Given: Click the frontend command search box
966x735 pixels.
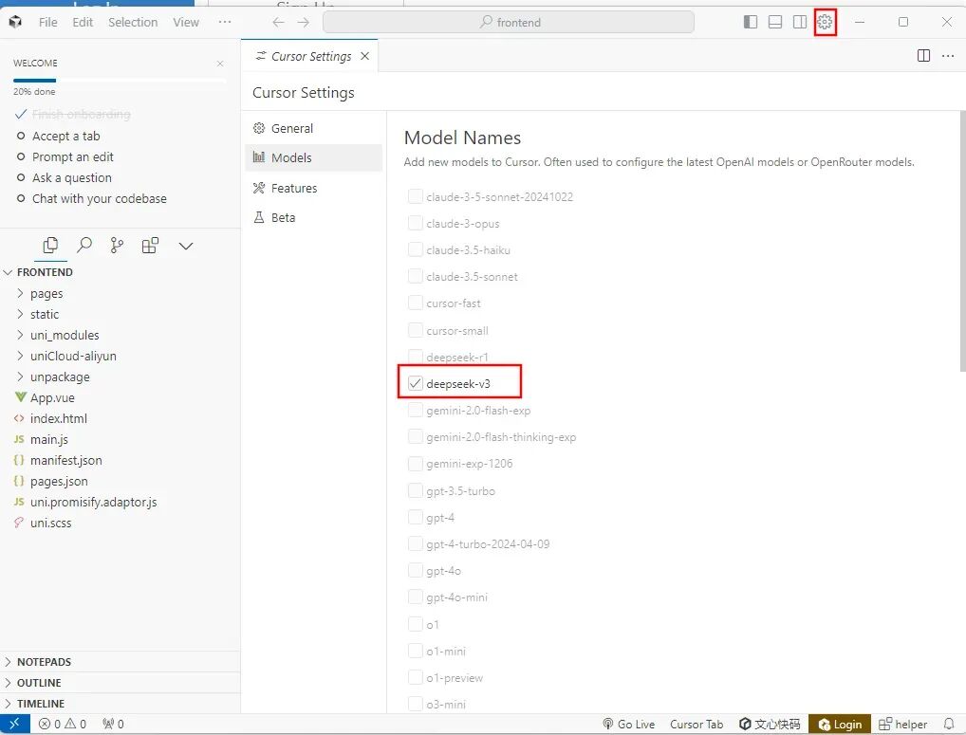Looking at the screenshot, I should [x=509, y=22].
